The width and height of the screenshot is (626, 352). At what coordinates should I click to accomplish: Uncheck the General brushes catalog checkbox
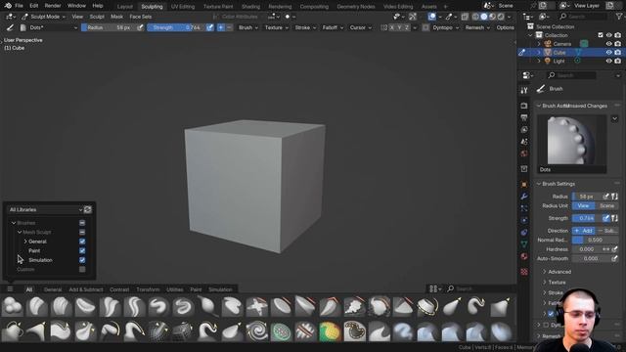pyautogui.click(x=82, y=242)
